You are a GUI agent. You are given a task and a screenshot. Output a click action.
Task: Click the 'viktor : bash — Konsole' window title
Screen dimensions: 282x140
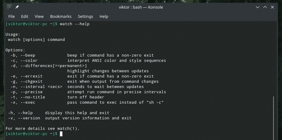141,7
